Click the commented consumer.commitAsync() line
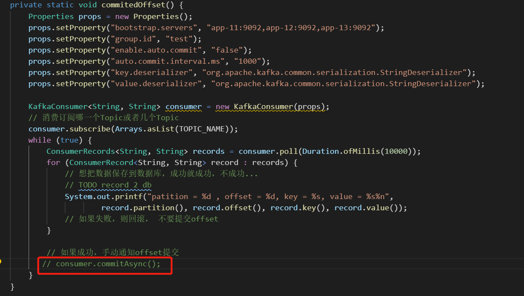The height and width of the screenshot is (296, 524). [101, 264]
